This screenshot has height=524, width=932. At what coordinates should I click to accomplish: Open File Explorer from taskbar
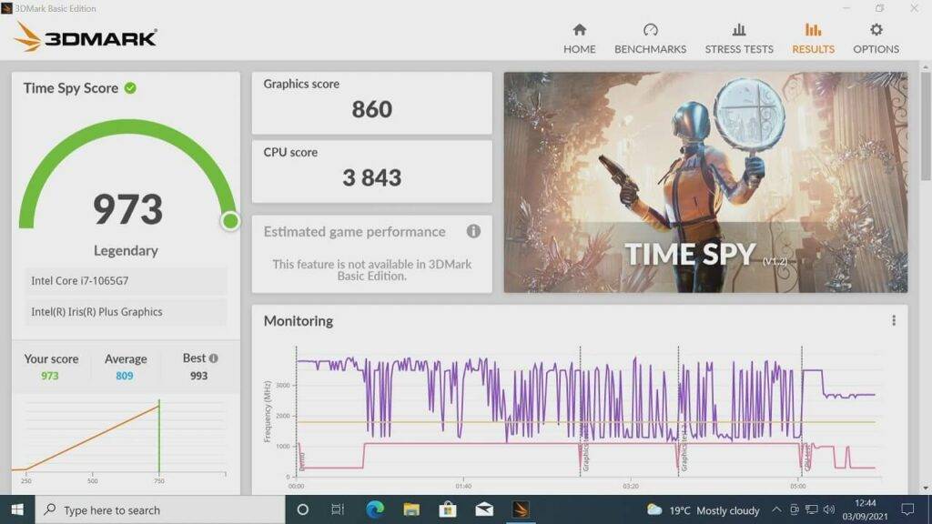[411, 509]
